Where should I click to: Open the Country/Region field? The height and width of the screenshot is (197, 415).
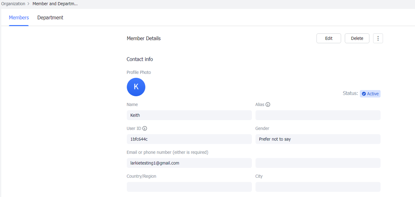(x=189, y=187)
